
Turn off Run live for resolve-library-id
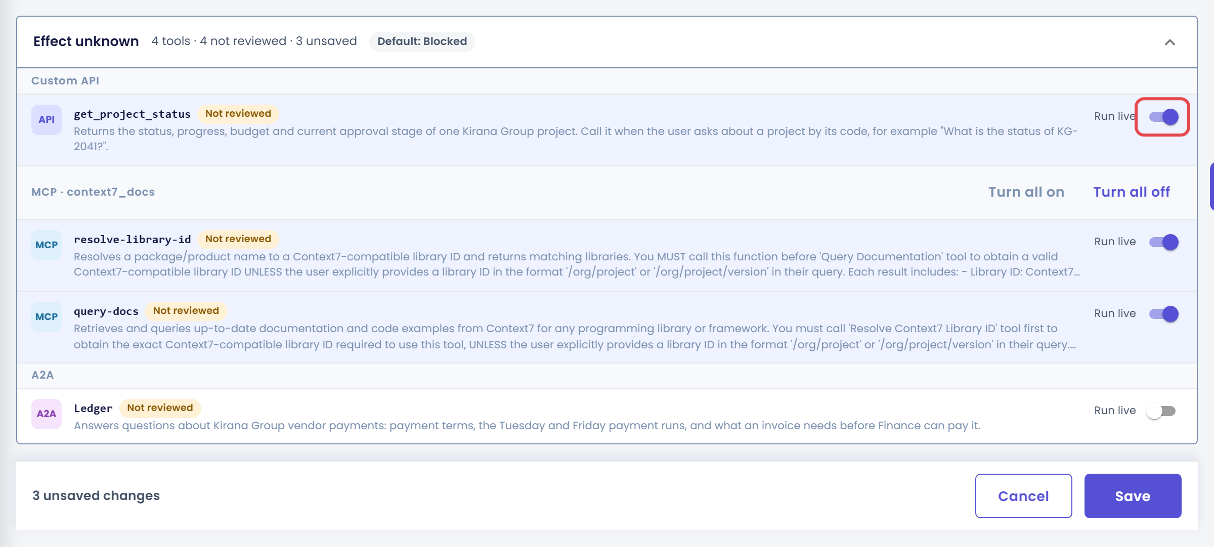[x=1163, y=242]
